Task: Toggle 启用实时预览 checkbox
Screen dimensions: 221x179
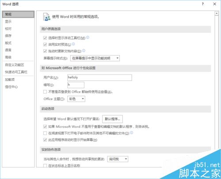Action: [45, 45]
